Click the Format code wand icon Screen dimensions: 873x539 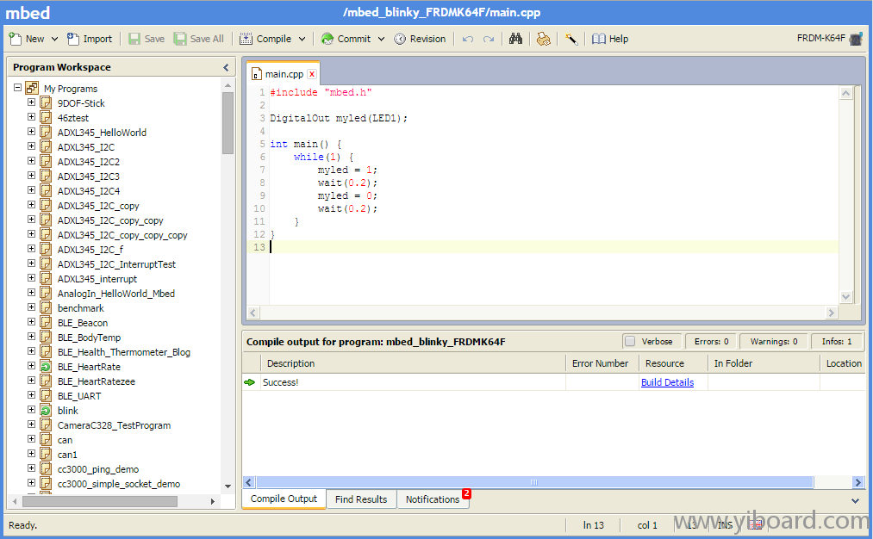(x=571, y=39)
